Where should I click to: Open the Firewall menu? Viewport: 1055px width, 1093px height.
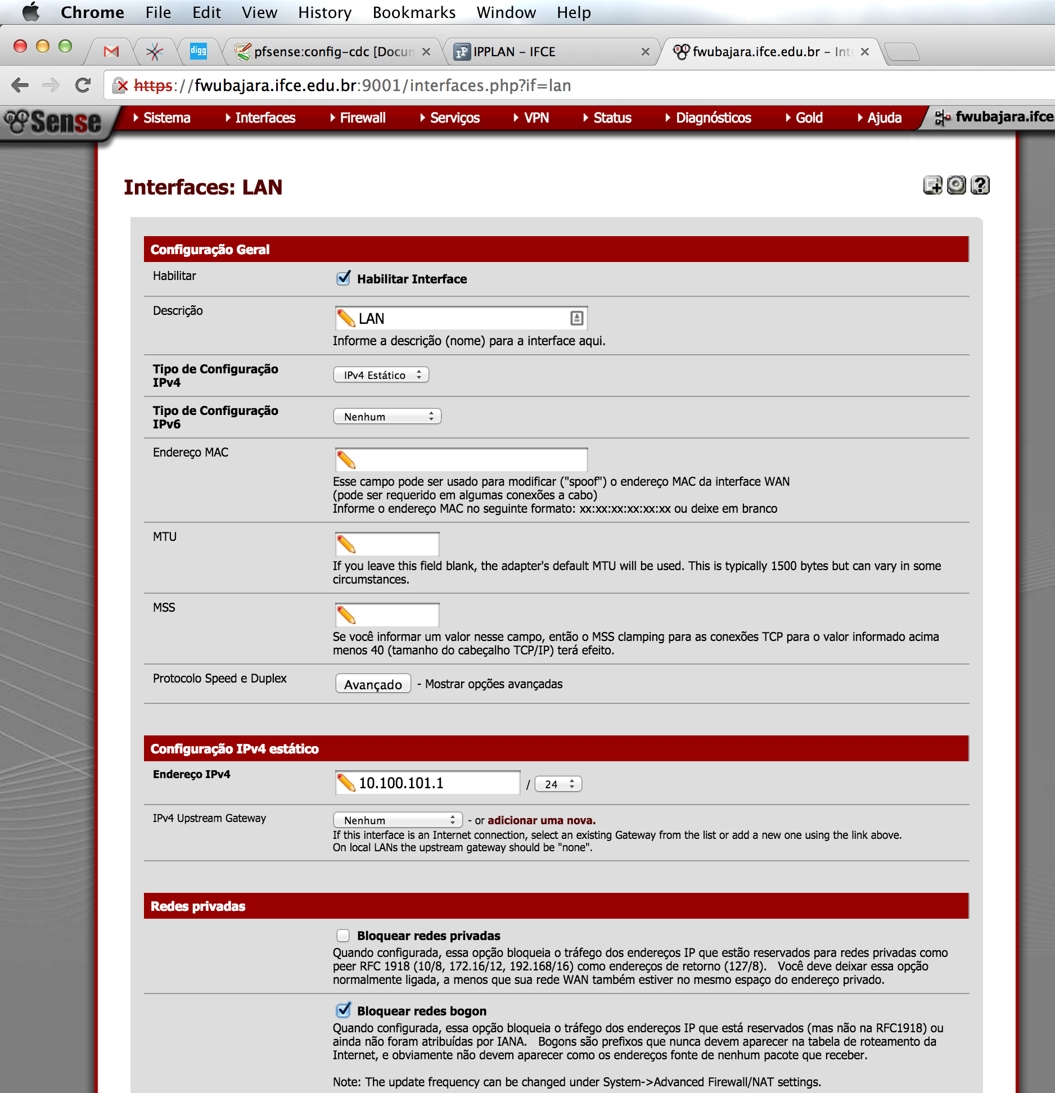[358, 118]
